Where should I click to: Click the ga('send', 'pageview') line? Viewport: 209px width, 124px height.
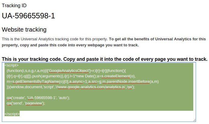26,103
